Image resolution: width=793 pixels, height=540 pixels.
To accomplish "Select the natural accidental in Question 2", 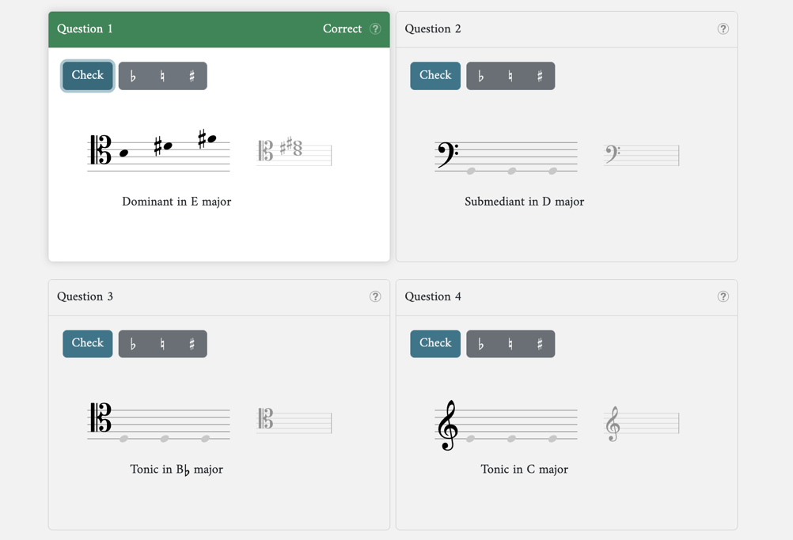I will click(x=510, y=76).
